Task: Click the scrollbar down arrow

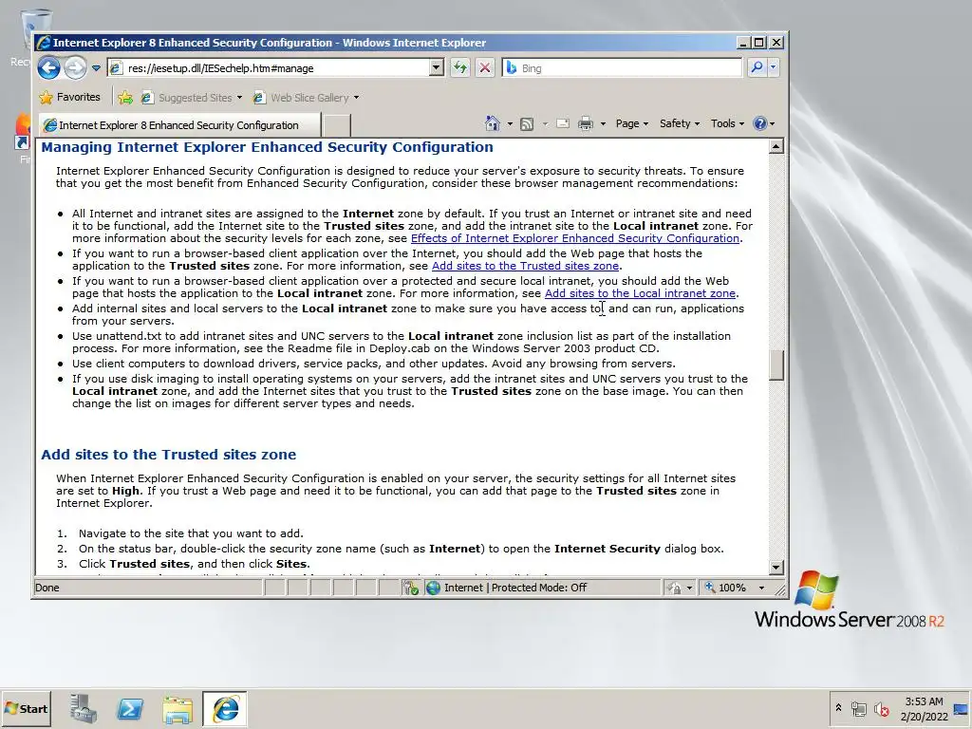Action: pos(776,568)
